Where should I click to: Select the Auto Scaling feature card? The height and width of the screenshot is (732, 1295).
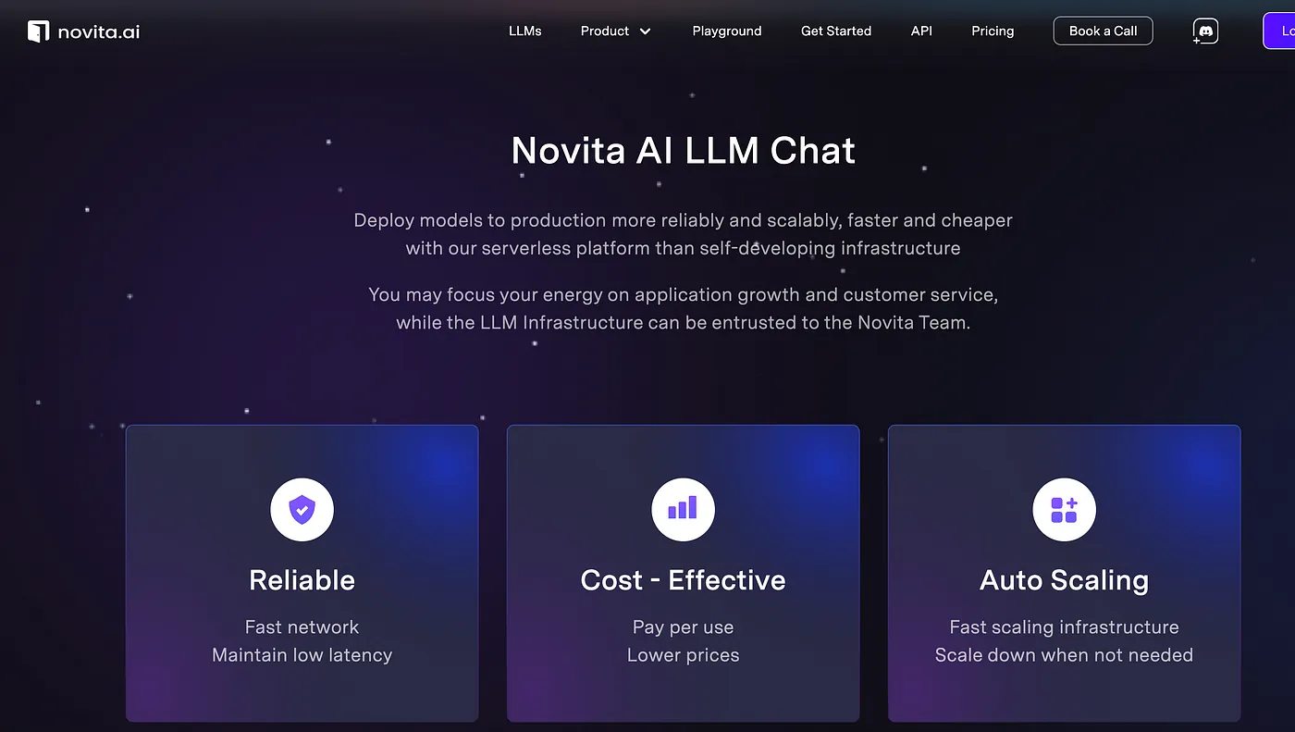click(1064, 574)
